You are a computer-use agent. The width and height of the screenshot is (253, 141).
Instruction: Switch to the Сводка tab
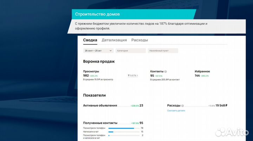[90, 40]
